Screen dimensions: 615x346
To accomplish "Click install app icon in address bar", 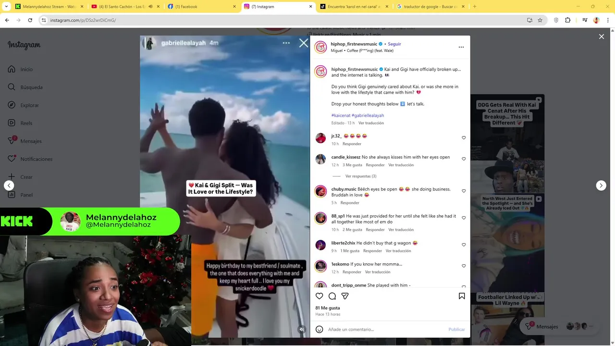I will coord(529,20).
